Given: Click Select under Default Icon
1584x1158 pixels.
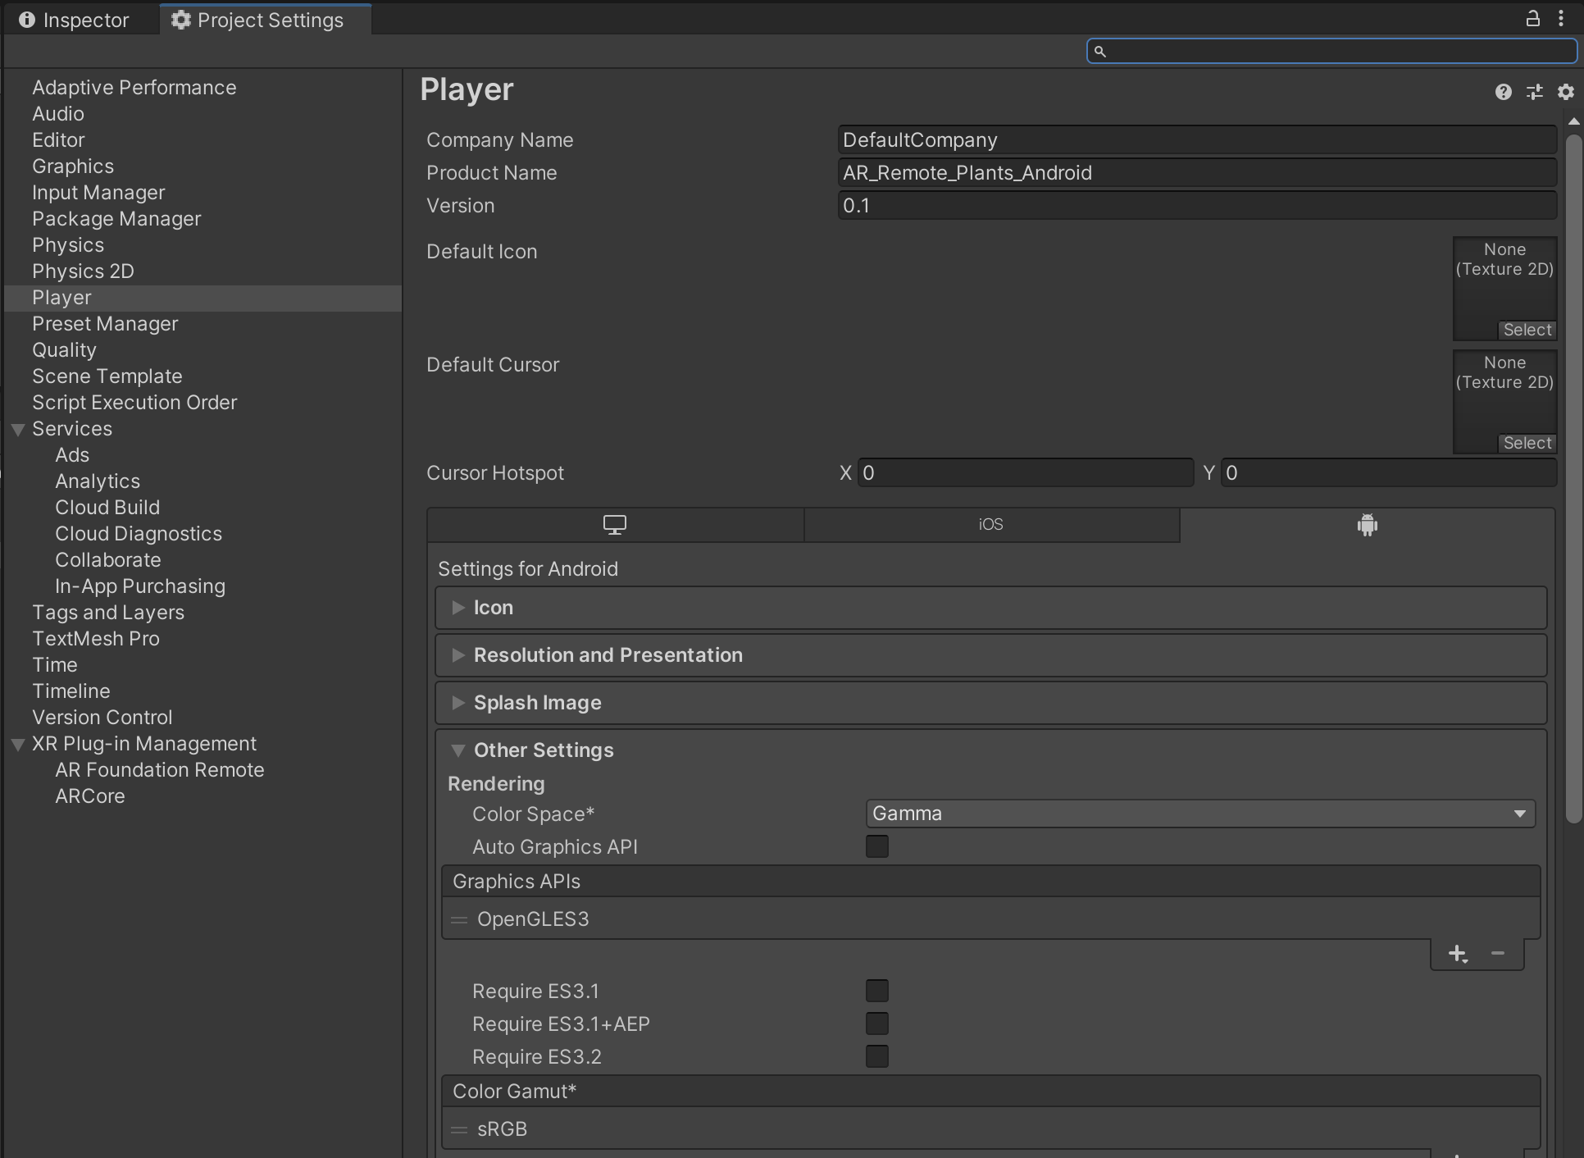Looking at the screenshot, I should (1527, 330).
